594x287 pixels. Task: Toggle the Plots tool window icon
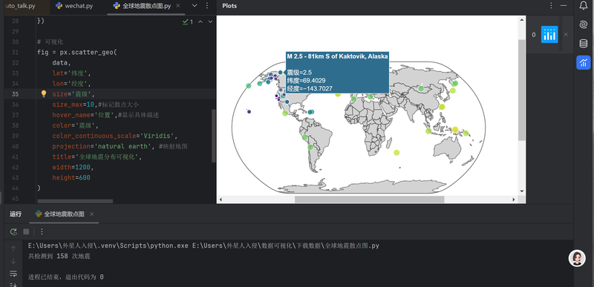pyautogui.click(x=584, y=62)
